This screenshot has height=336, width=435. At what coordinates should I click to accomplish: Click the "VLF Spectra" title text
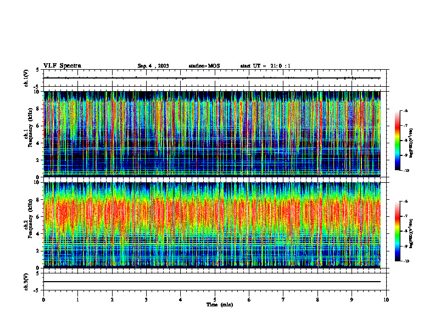tap(62, 66)
